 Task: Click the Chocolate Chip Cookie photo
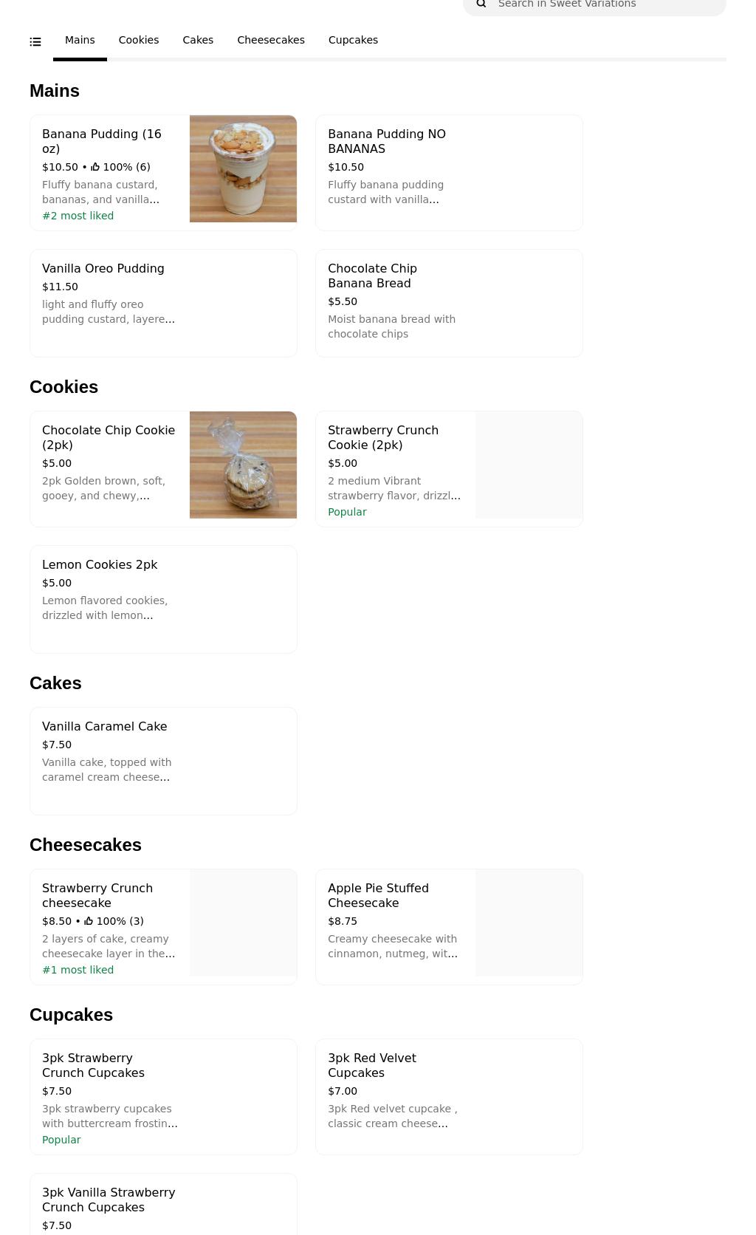pyautogui.click(x=243, y=465)
